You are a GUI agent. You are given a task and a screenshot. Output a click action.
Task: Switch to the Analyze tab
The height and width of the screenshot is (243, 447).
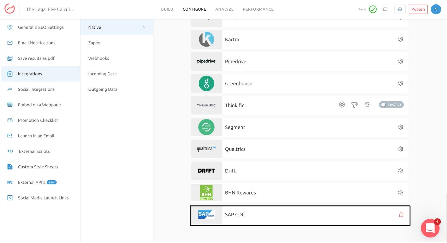[x=224, y=9]
